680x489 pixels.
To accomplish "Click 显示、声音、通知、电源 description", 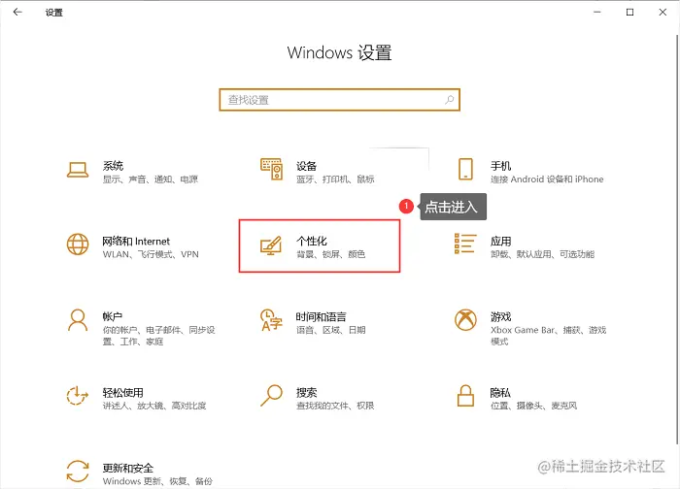I will click(150, 179).
